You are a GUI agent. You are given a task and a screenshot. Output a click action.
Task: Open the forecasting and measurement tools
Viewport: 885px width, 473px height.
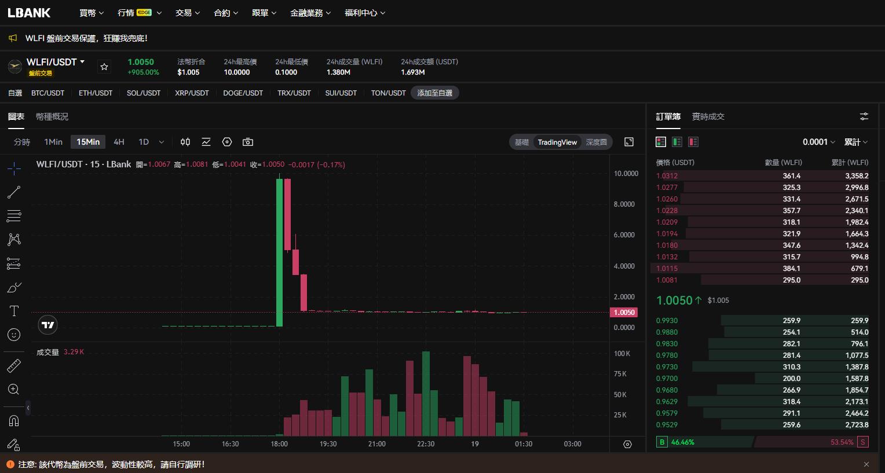[x=14, y=263]
